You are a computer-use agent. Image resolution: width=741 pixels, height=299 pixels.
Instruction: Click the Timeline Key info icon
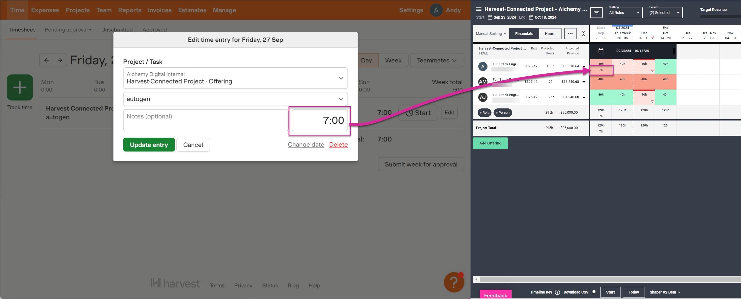point(557,292)
